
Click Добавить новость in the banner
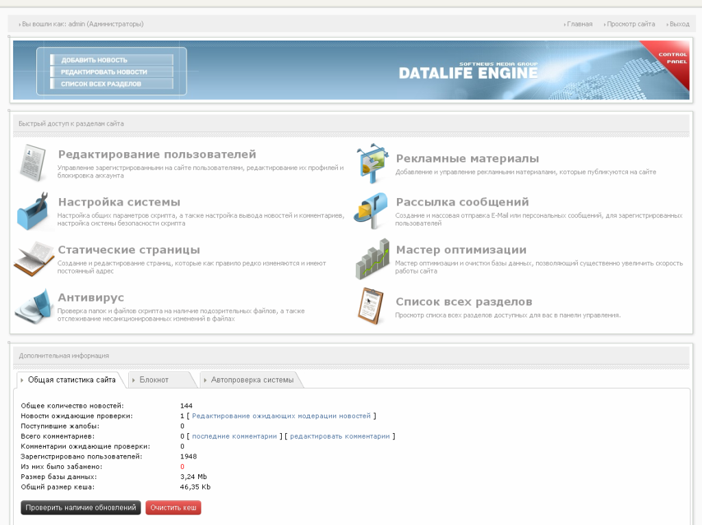94,60
